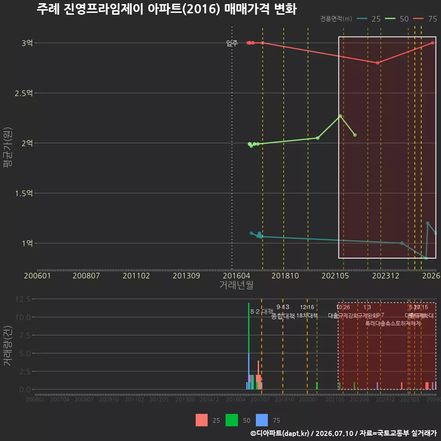Click the '평균가(원)' axis title

pos(8,147)
